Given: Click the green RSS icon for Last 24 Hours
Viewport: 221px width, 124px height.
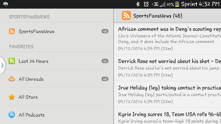Looking at the screenshot, I should (12, 61).
